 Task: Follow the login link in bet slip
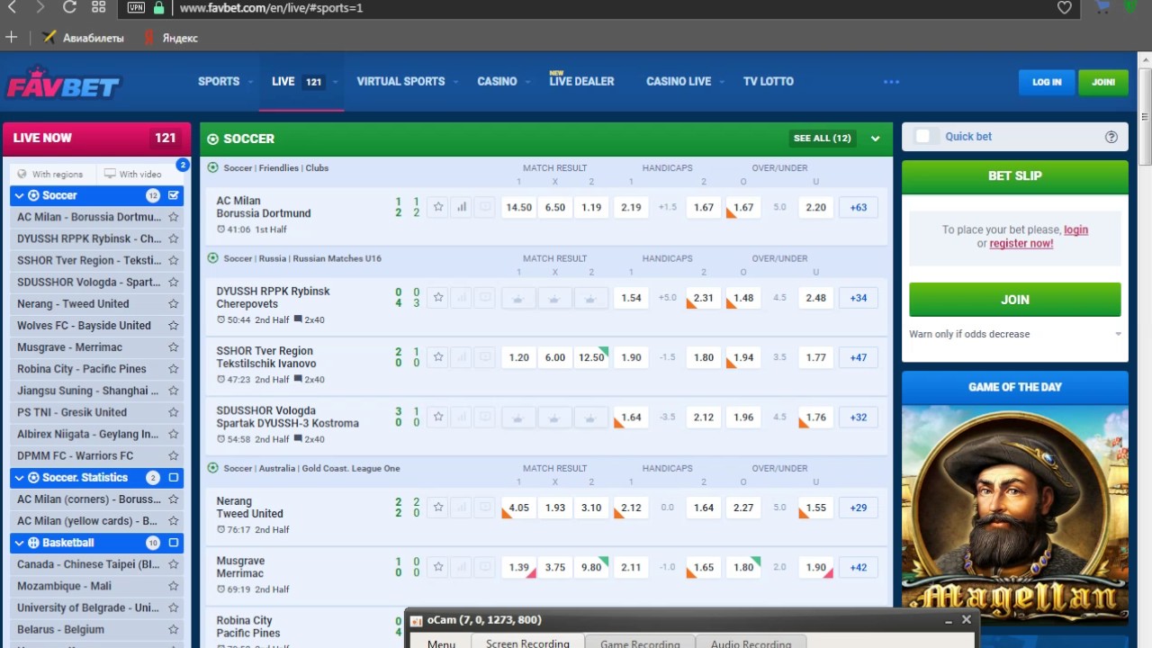tap(1075, 229)
